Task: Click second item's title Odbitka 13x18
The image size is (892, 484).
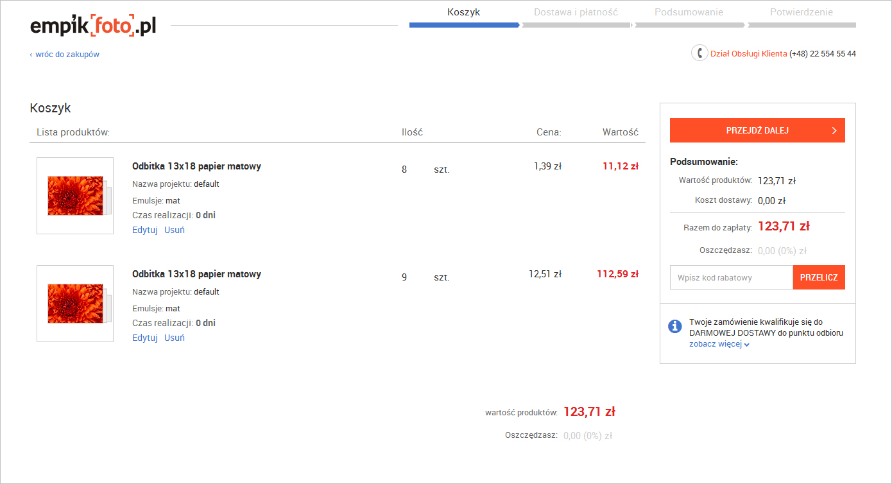Action: tap(196, 274)
